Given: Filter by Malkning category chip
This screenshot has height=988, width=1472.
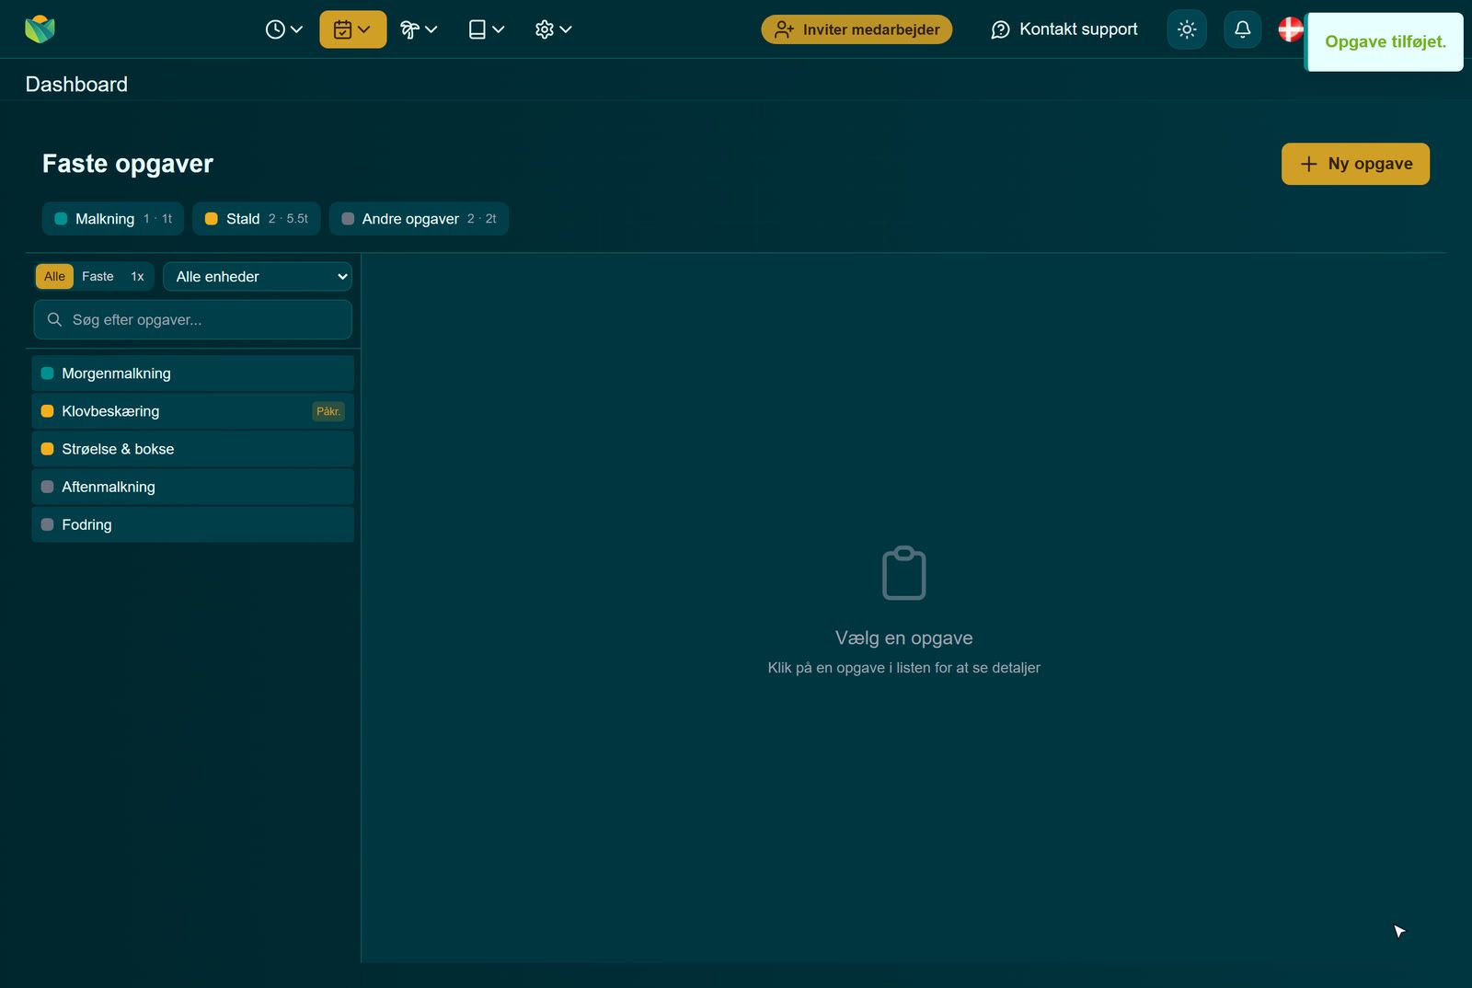Looking at the screenshot, I should (x=113, y=219).
